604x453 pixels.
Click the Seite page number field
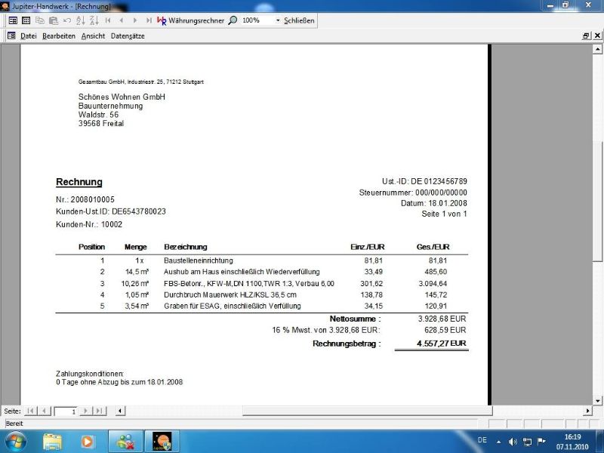click(x=63, y=411)
